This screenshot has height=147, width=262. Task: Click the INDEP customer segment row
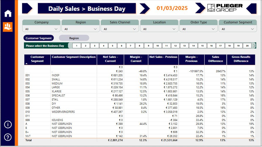[56, 75]
